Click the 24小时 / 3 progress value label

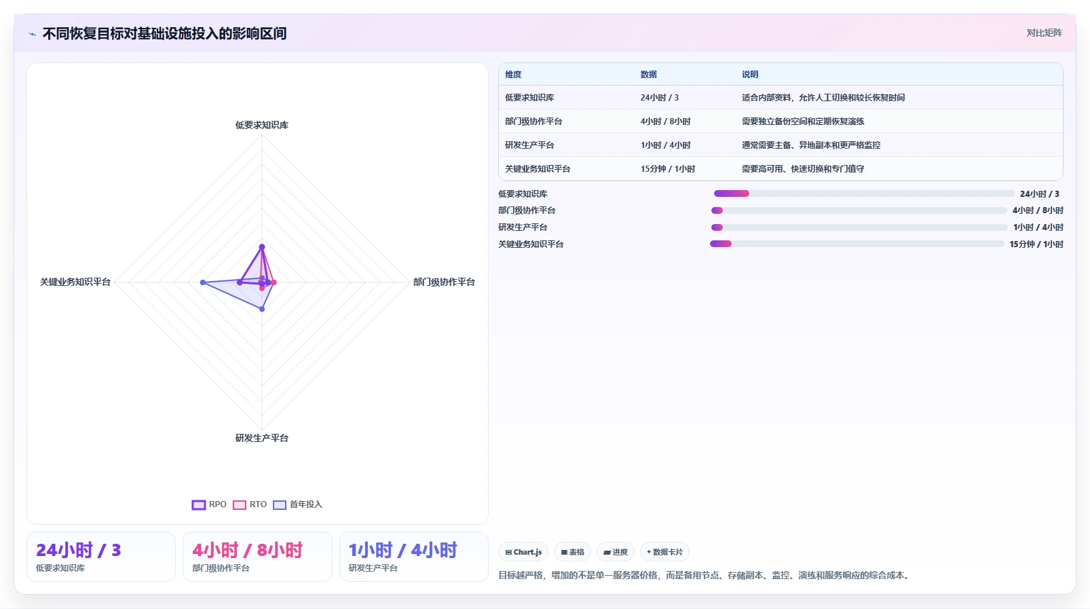click(1040, 194)
